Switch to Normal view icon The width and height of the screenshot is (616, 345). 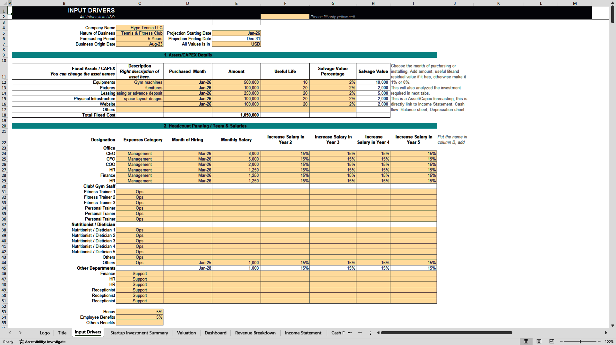[526, 341]
